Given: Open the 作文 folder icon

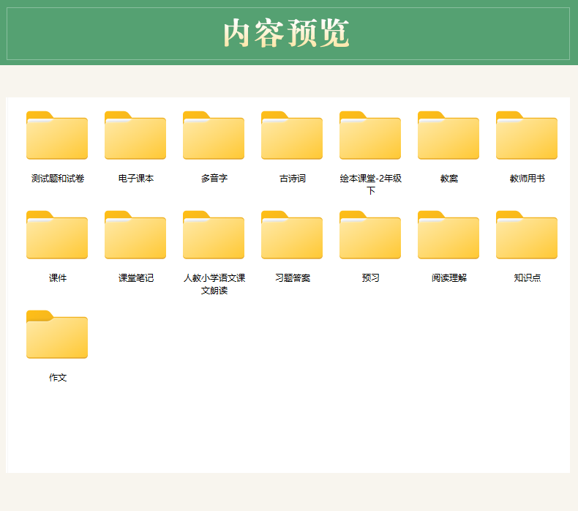Looking at the screenshot, I should 57,335.
